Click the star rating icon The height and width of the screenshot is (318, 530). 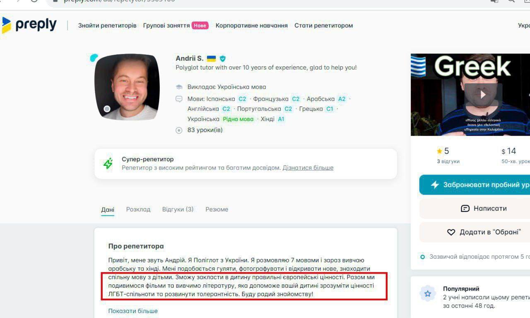(439, 151)
